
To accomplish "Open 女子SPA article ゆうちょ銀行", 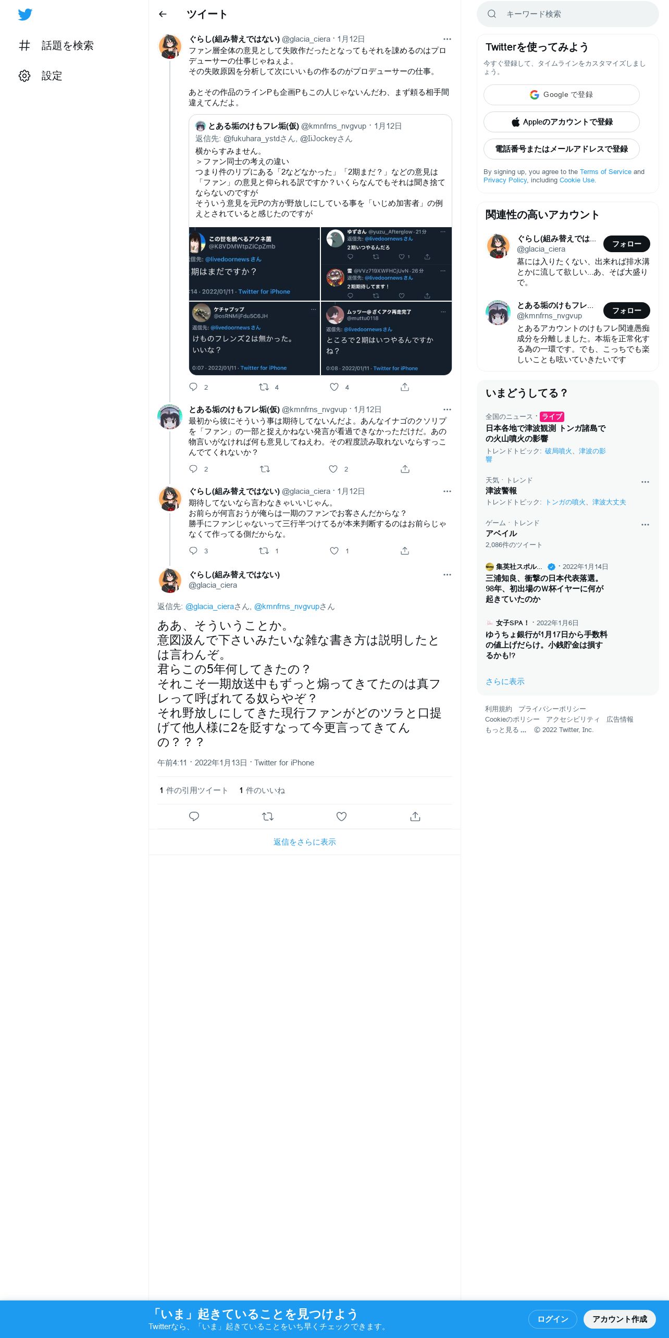I will click(547, 645).
